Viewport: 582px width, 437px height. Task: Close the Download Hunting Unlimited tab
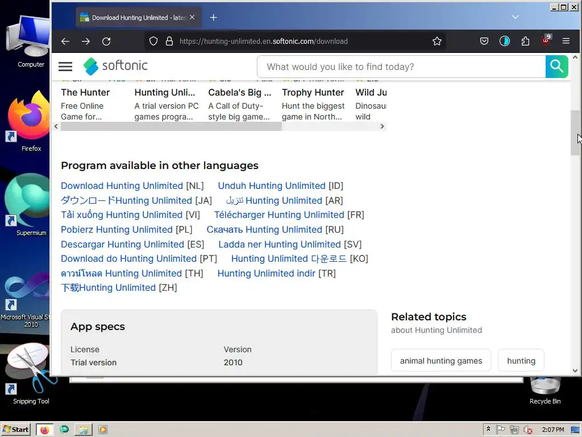tap(192, 17)
